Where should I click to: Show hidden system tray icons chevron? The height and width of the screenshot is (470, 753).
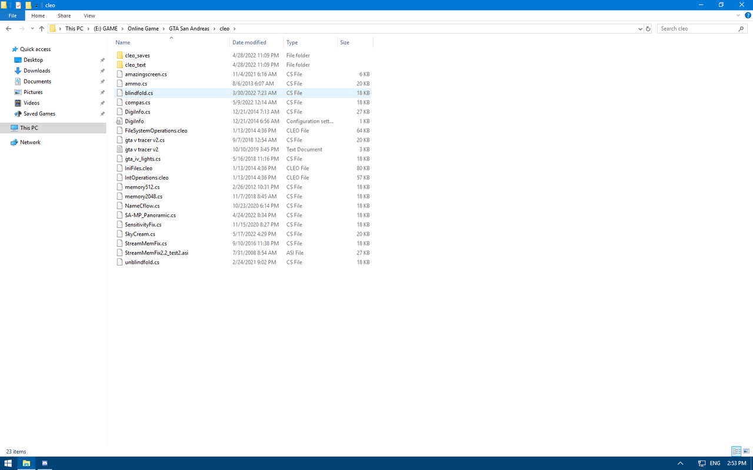click(x=681, y=463)
